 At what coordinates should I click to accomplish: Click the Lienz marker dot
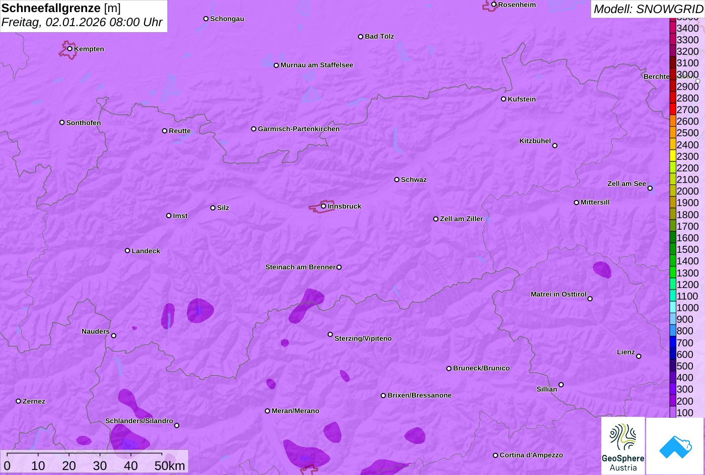coord(639,356)
